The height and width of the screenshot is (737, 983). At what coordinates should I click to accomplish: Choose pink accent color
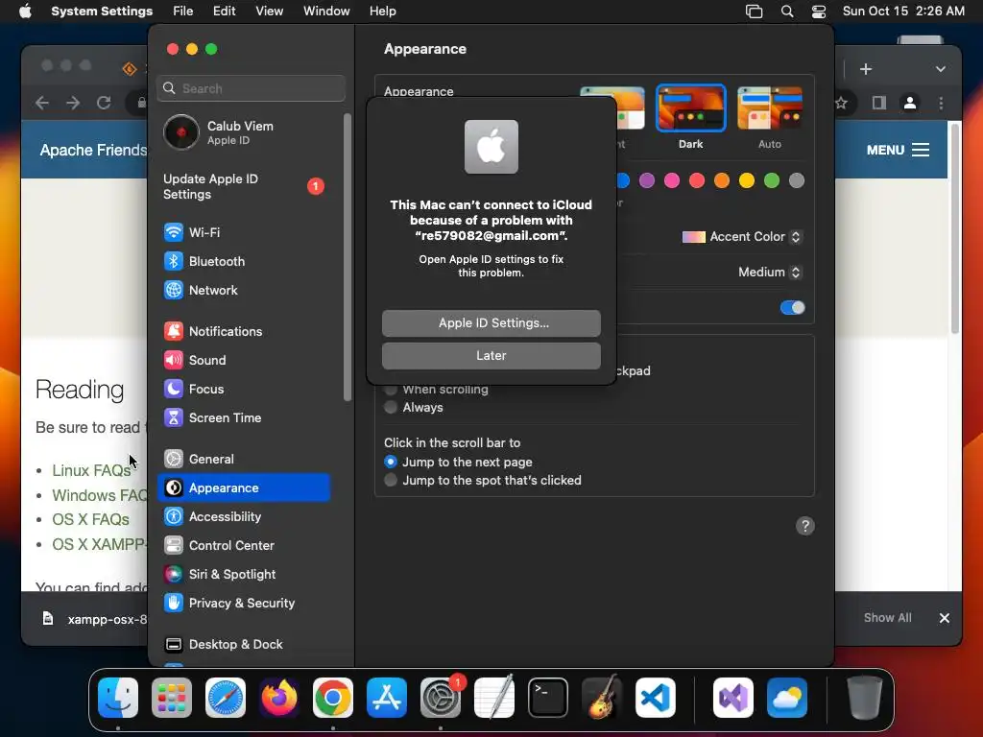(672, 181)
